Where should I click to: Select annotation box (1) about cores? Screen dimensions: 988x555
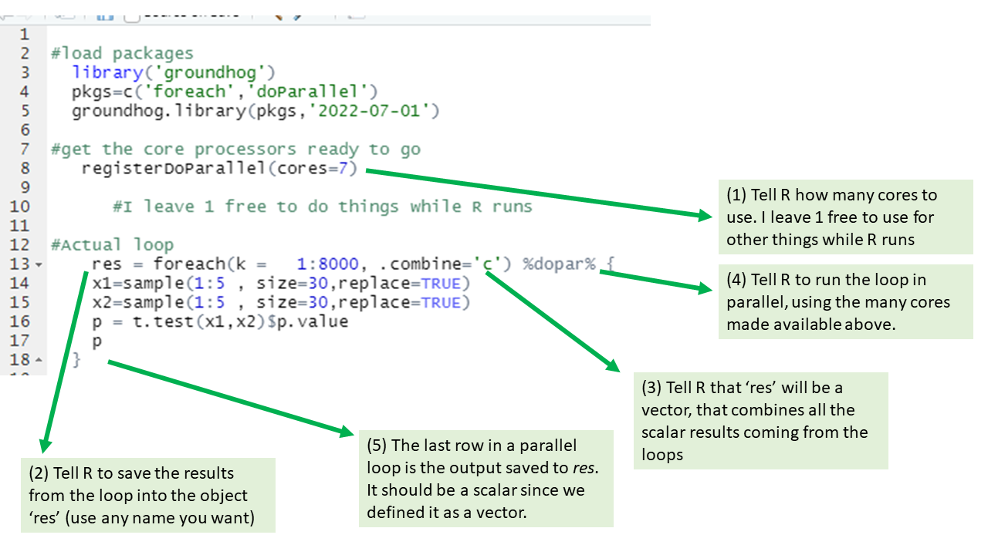(x=846, y=217)
